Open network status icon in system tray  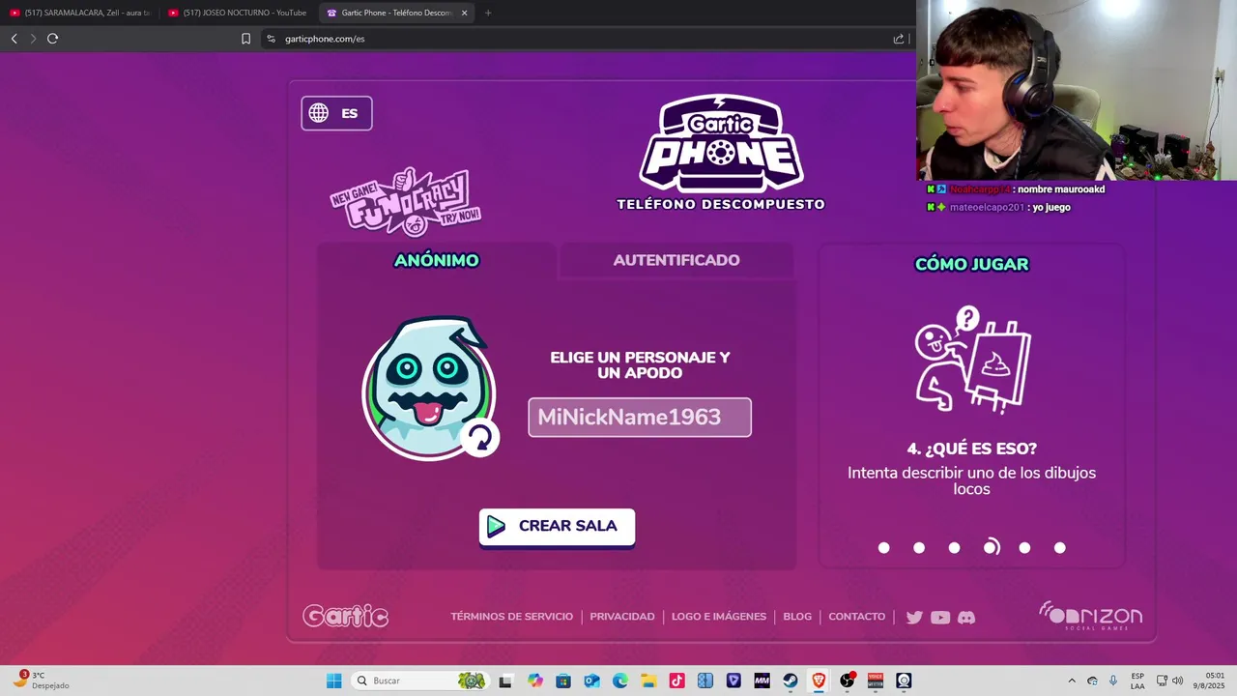pyautogui.click(x=1162, y=681)
